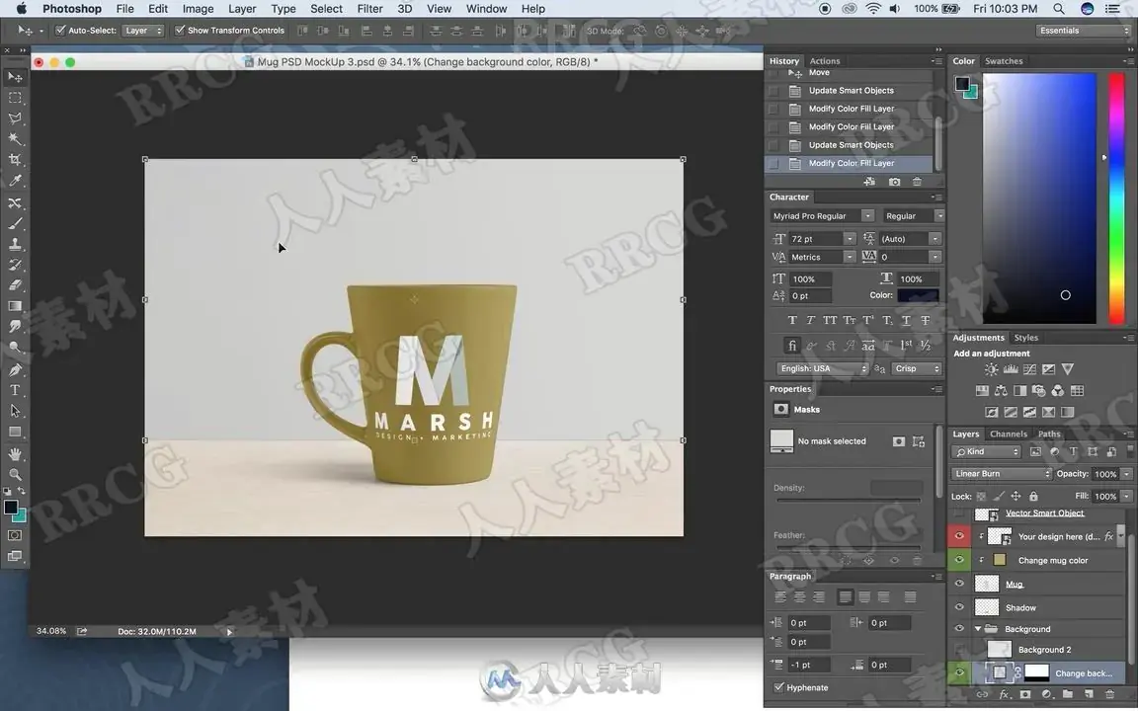Open the English: USA language dropdown

coord(822,368)
